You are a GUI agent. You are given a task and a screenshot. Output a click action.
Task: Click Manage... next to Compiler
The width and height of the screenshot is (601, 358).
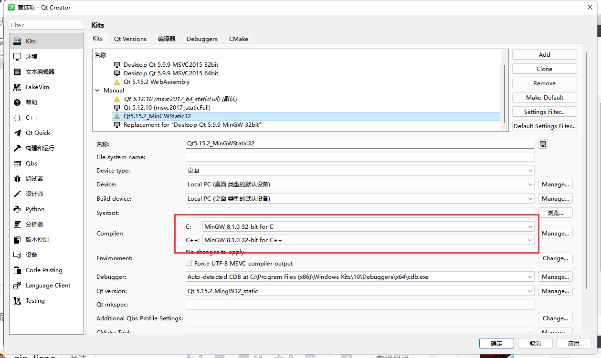tap(556, 234)
